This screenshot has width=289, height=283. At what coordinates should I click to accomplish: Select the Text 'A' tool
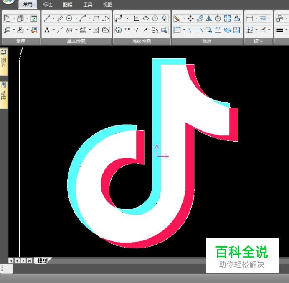click(47, 30)
